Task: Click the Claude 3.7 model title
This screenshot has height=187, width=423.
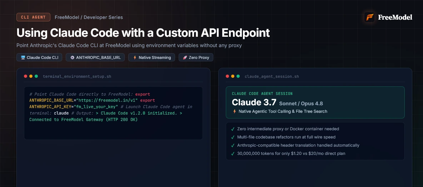Action: point(254,103)
